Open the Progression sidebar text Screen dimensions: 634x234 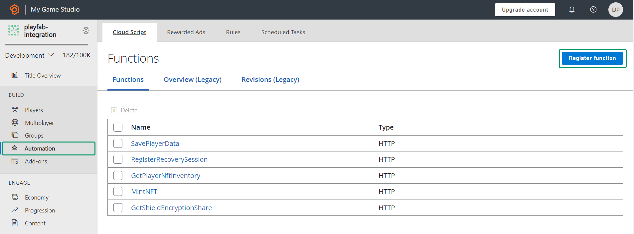pos(40,210)
